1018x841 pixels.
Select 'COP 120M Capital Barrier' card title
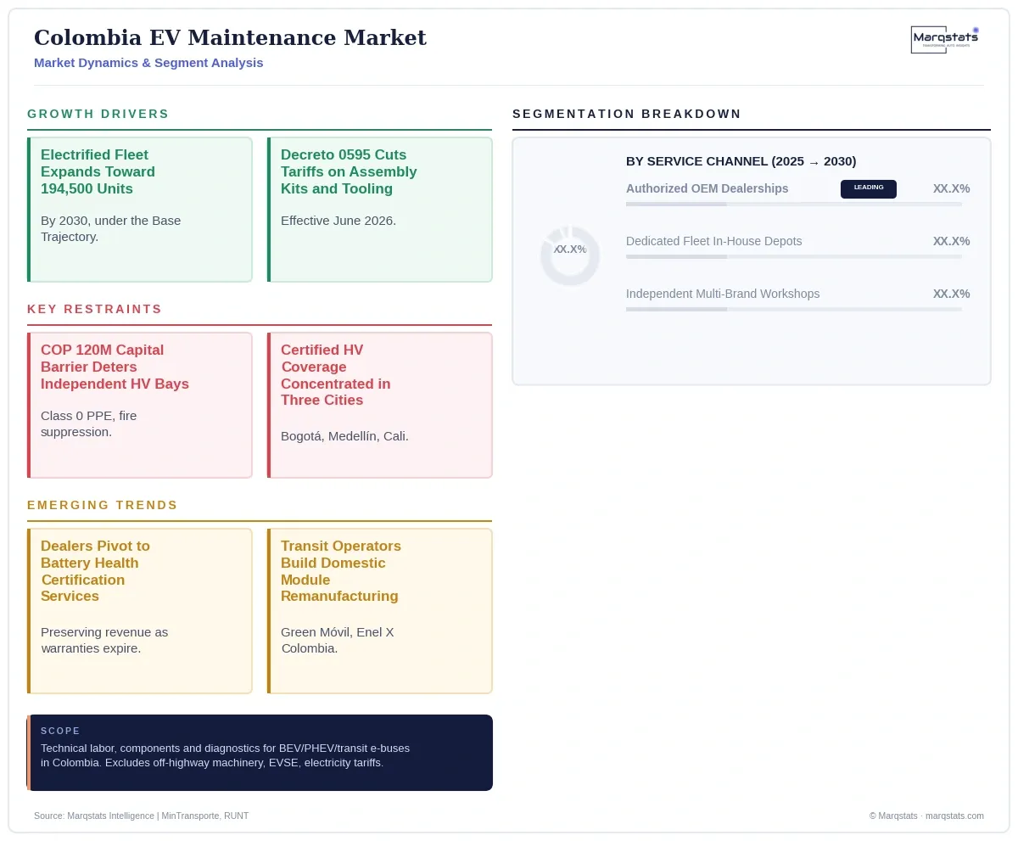pos(115,367)
